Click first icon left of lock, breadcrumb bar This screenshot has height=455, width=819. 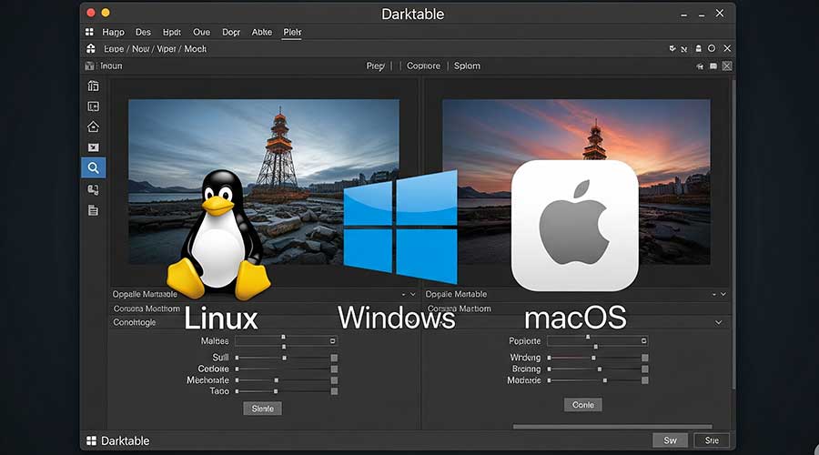(x=672, y=48)
